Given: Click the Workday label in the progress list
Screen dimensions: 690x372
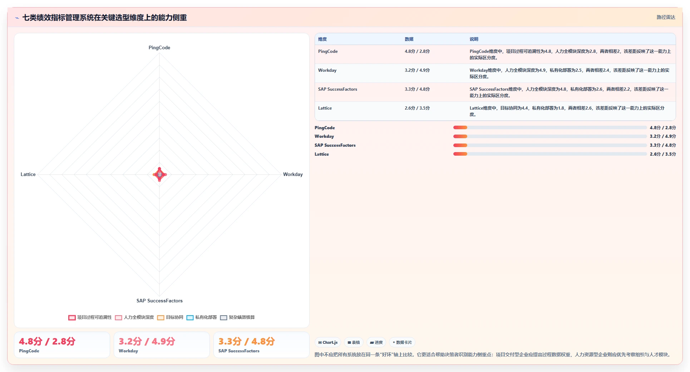Looking at the screenshot, I should point(324,136).
